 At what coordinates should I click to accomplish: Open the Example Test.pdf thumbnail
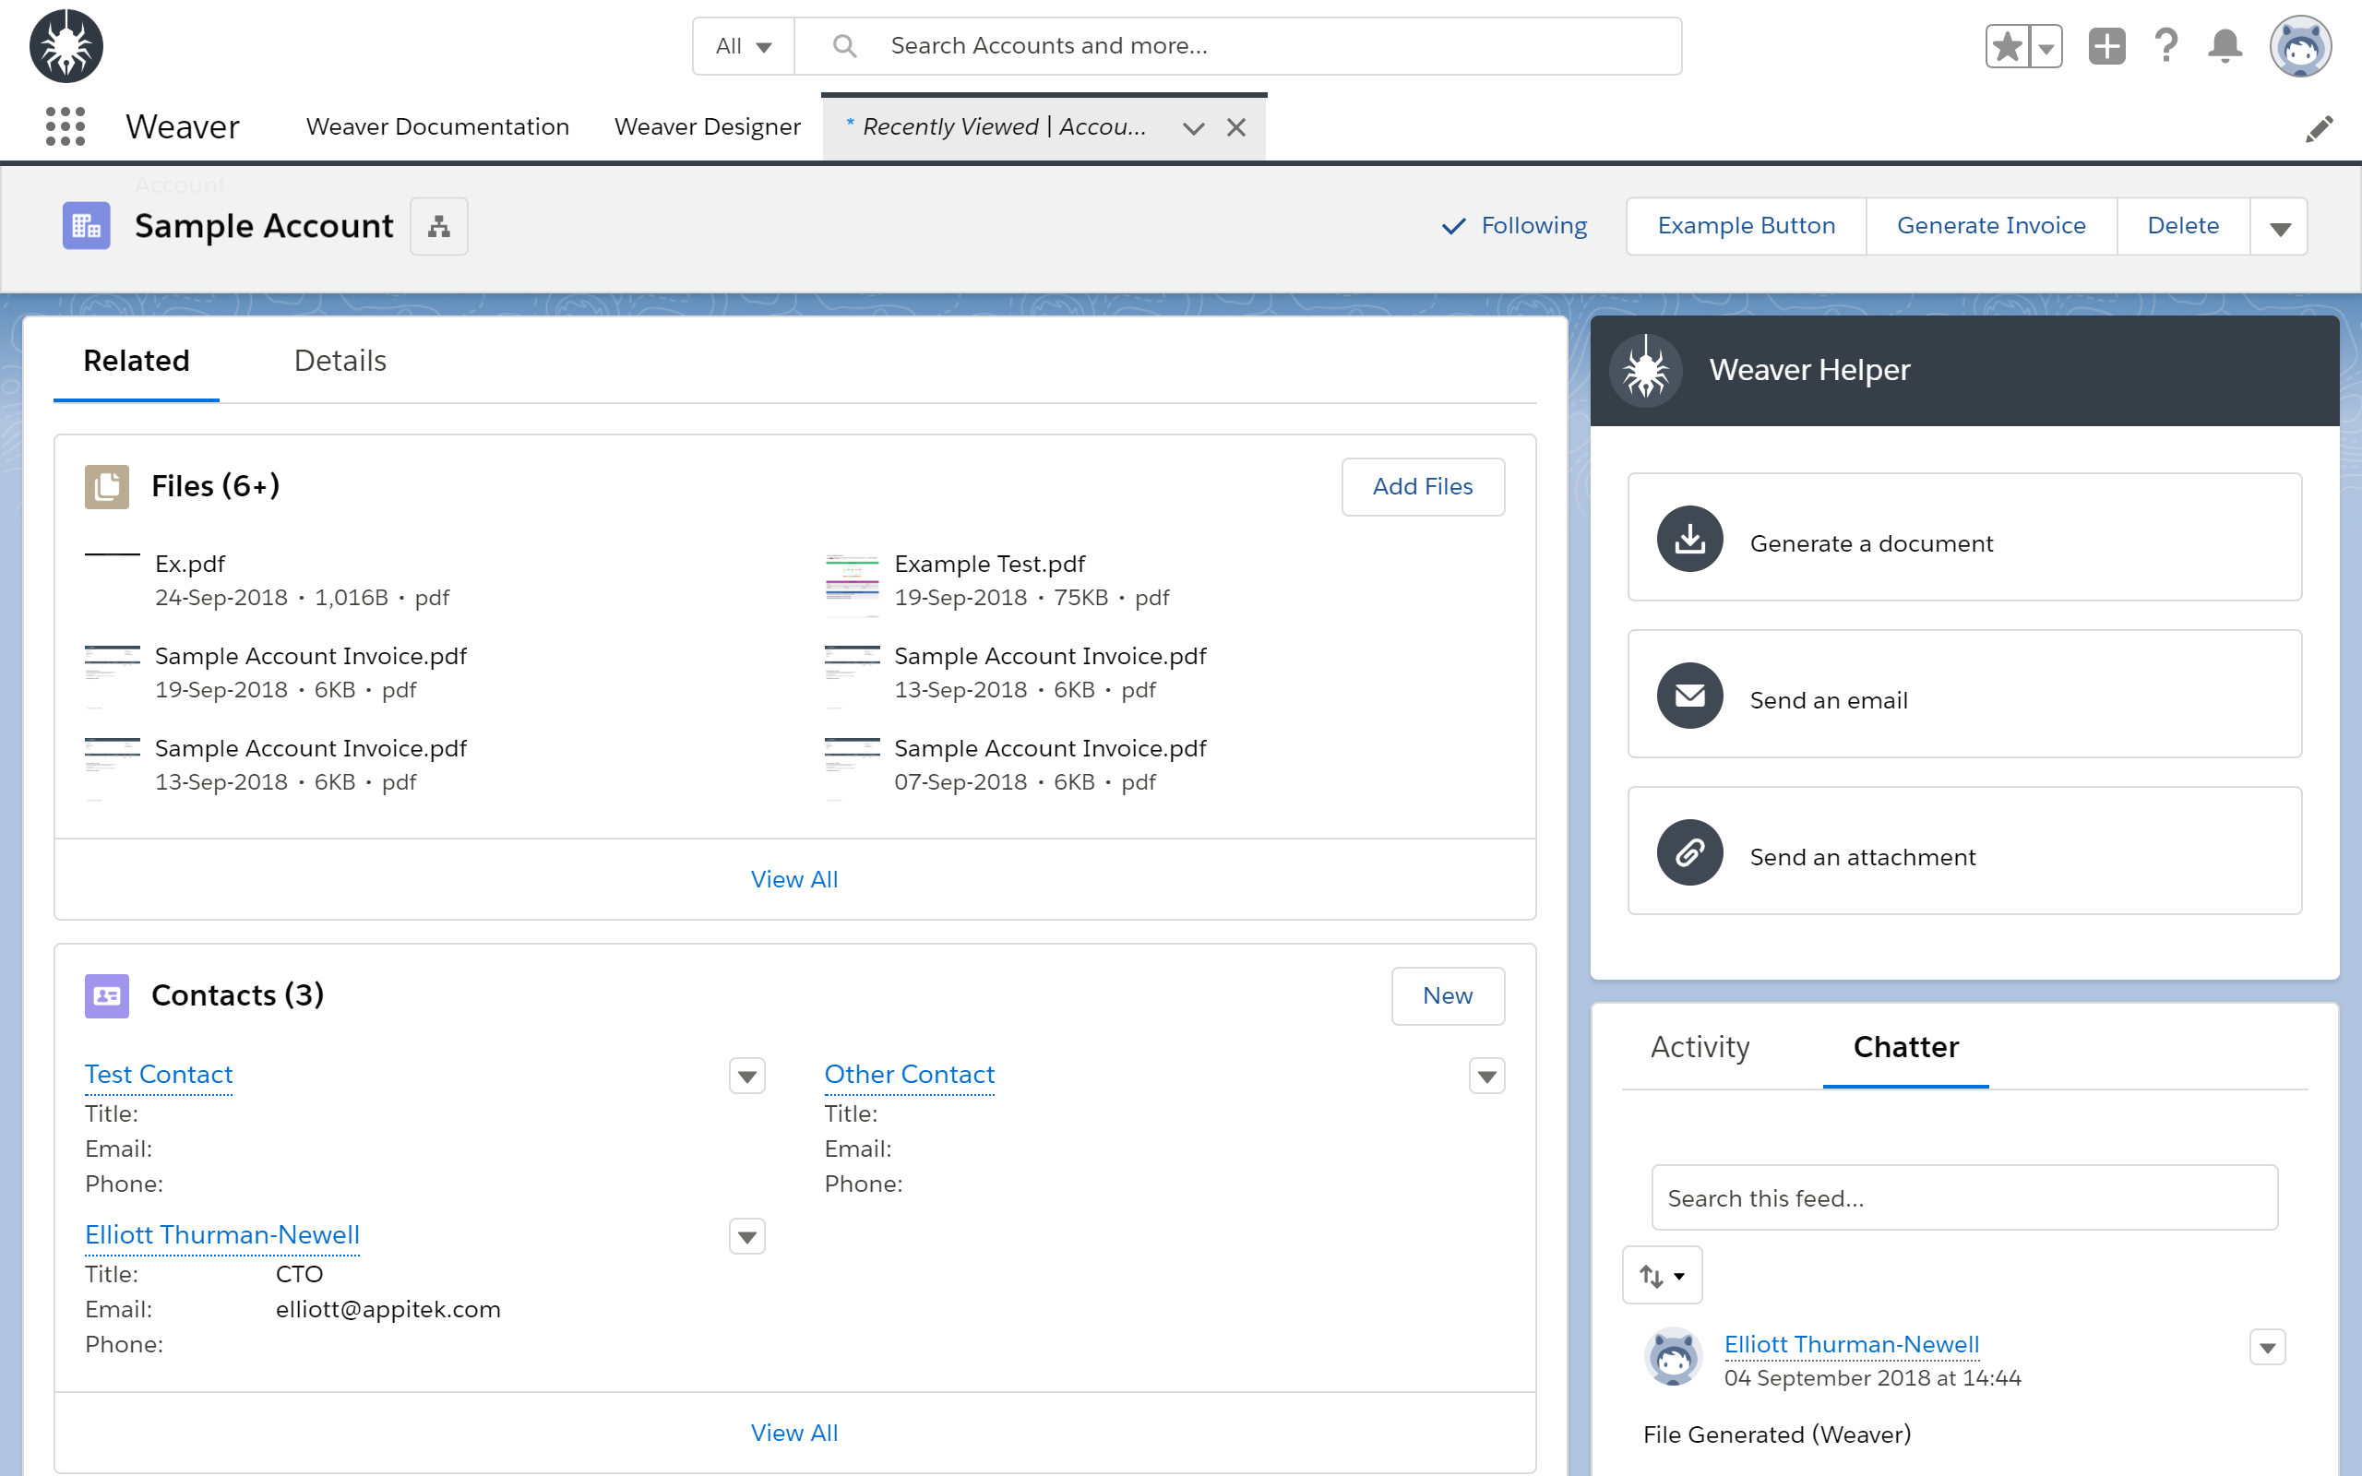[853, 584]
